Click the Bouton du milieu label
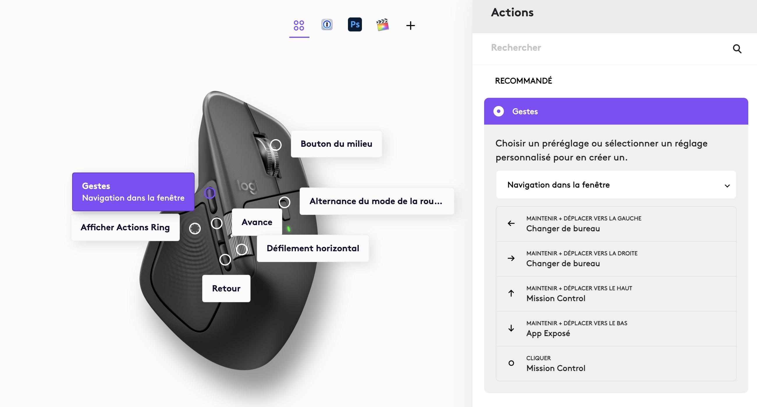The width and height of the screenshot is (757, 407). pos(336,144)
